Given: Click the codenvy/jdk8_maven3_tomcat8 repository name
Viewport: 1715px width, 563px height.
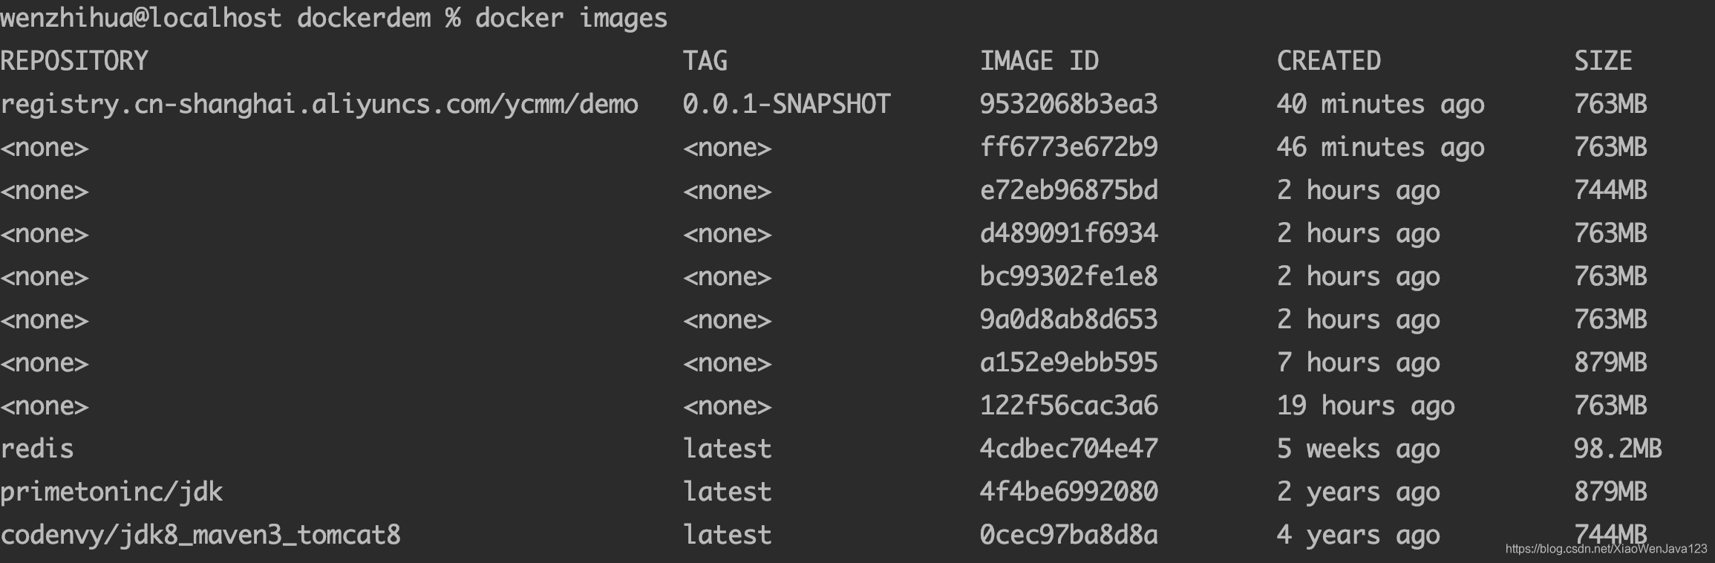Looking at the screenshot, I should (x=200, y=536).
